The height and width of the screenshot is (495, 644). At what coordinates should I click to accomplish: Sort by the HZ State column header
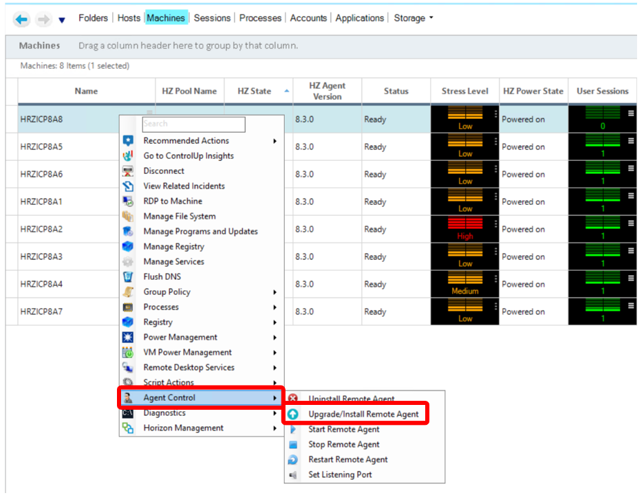pyautogui.click(x=255, y=91)
